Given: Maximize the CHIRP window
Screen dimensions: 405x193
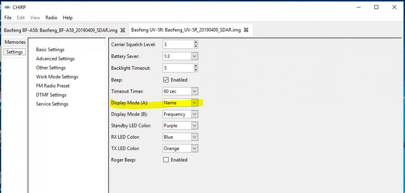Looking at the screenshot, I should point(376,7).
